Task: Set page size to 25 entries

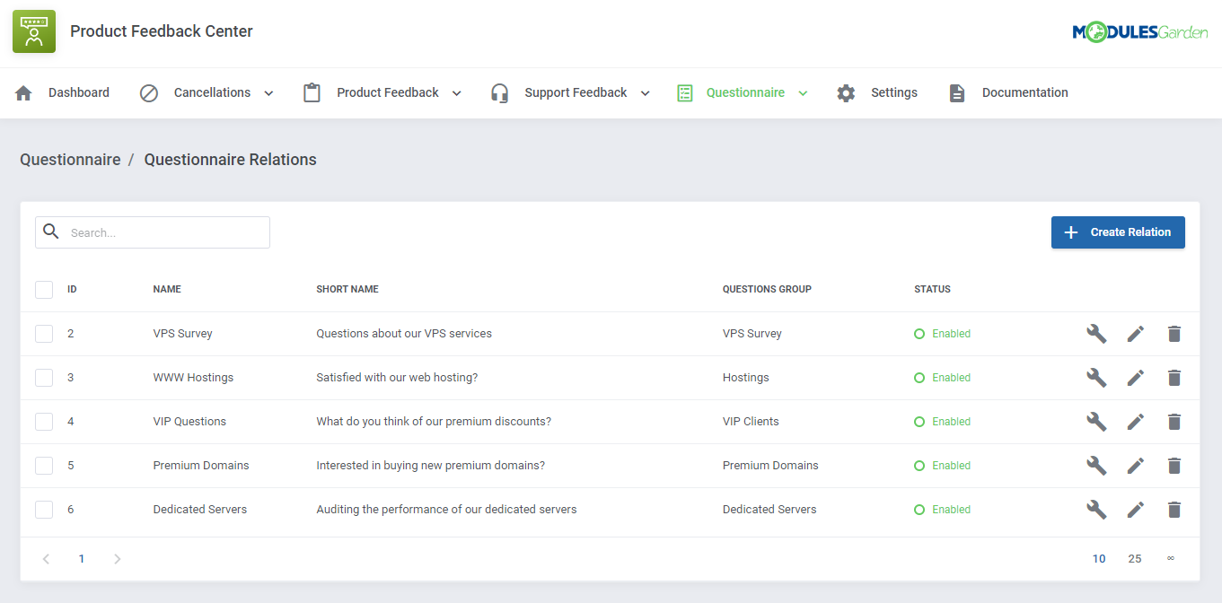Action: [1134, 558]
